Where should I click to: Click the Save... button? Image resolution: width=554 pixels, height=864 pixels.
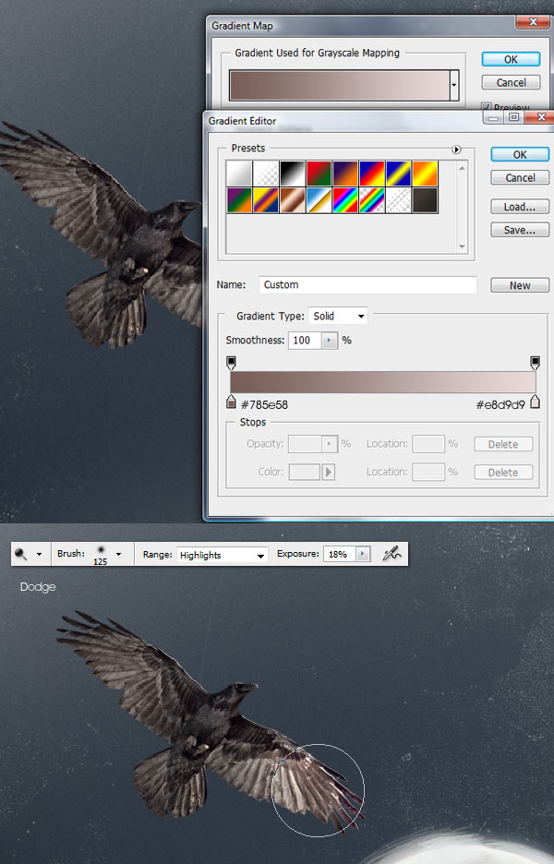click(x=520, y=230)
